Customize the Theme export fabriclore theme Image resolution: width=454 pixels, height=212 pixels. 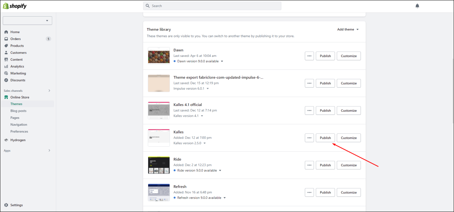tap(349, 83)
